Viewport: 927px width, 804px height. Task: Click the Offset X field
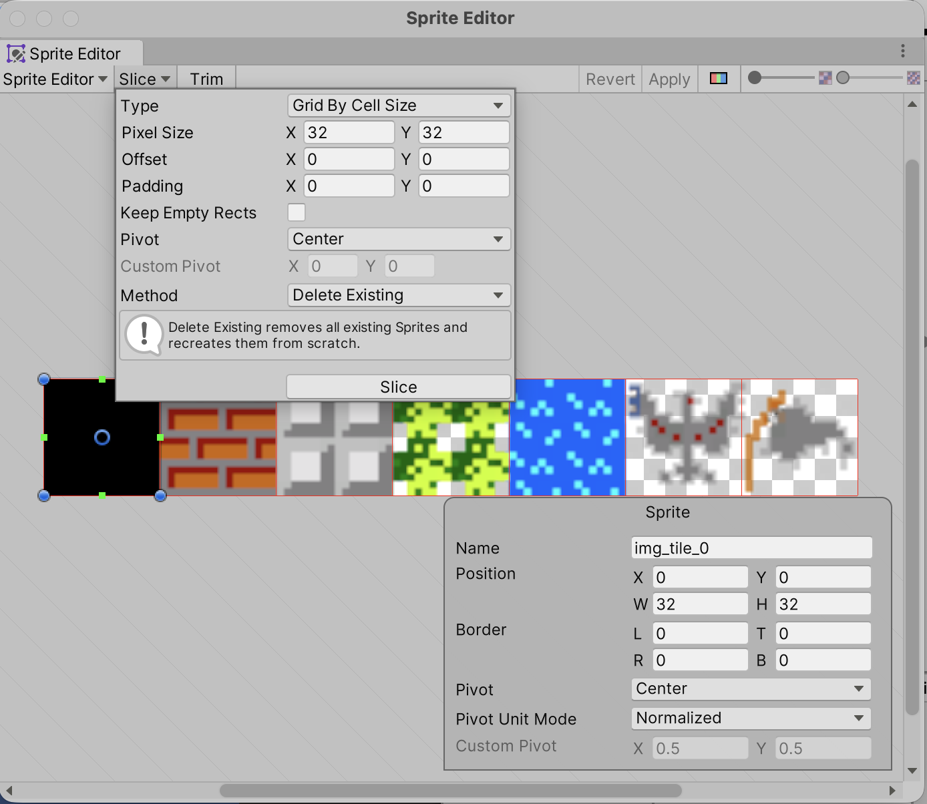[x=349, y=159]
